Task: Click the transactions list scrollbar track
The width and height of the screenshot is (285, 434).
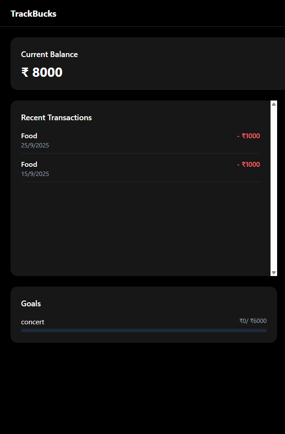Action: [x=274, y=189]
